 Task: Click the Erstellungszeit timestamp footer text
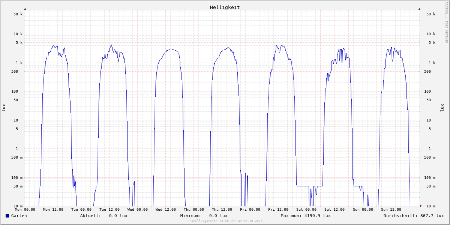[x=225, y=221]
